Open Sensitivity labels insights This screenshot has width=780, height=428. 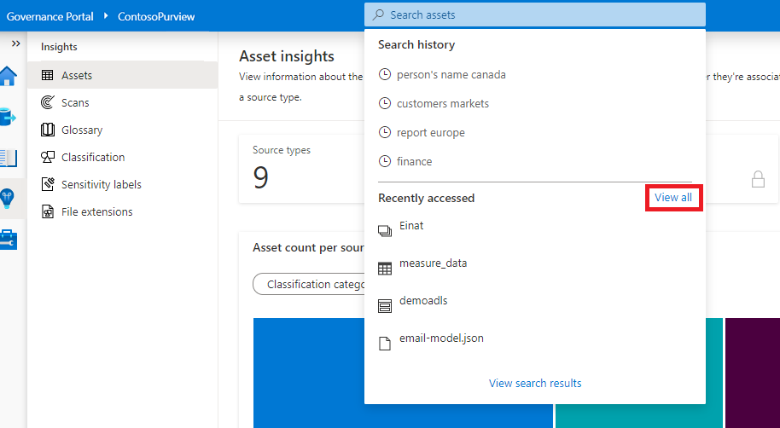tap(101, 185)
